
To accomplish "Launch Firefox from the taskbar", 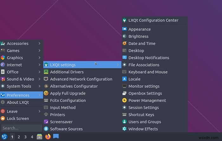I will (48, 137).
